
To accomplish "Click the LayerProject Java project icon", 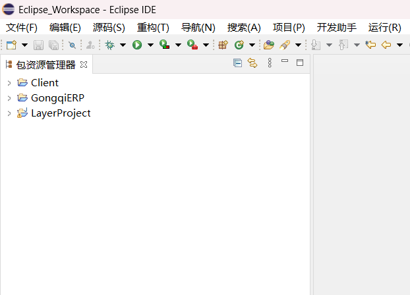I will tap(22, 113).
